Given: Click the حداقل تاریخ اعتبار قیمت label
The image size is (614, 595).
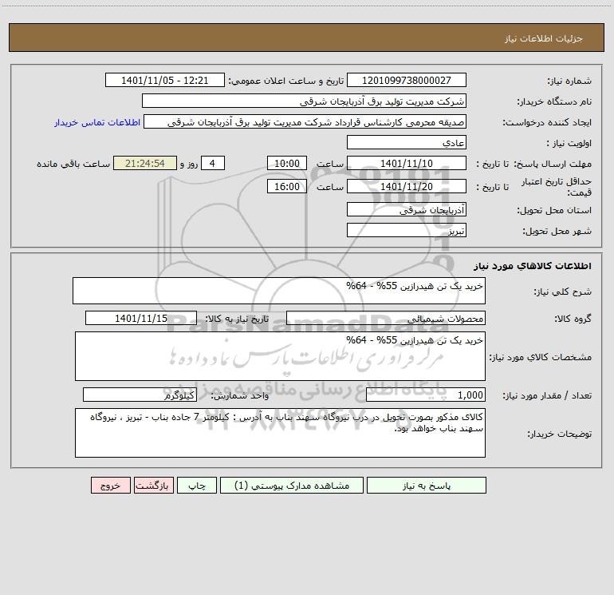Looking at the screenshot, I should 557,187.
